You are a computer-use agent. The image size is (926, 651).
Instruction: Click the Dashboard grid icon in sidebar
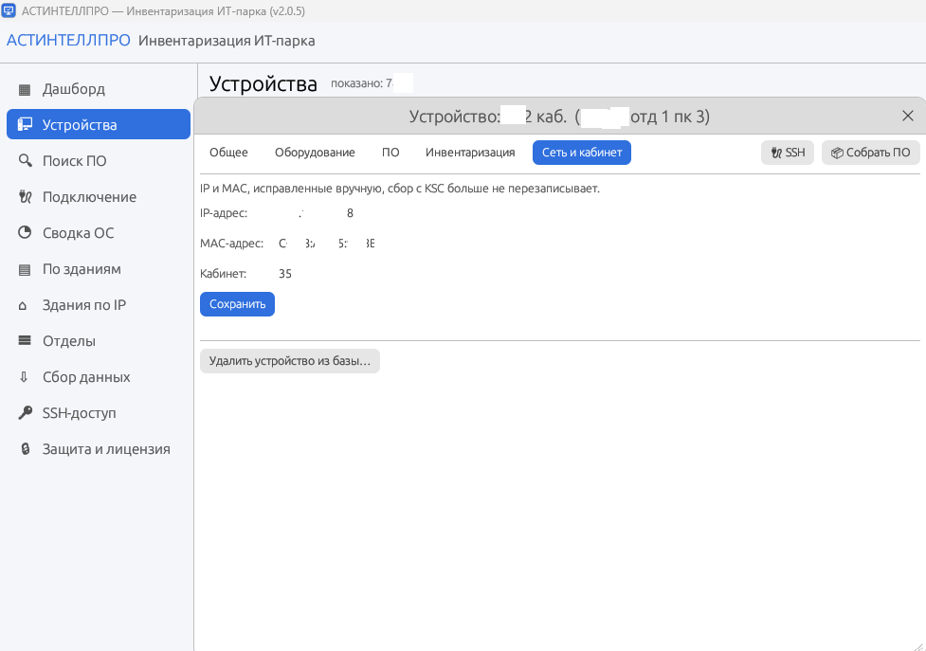pyautogui.click(x=25, y=90)
